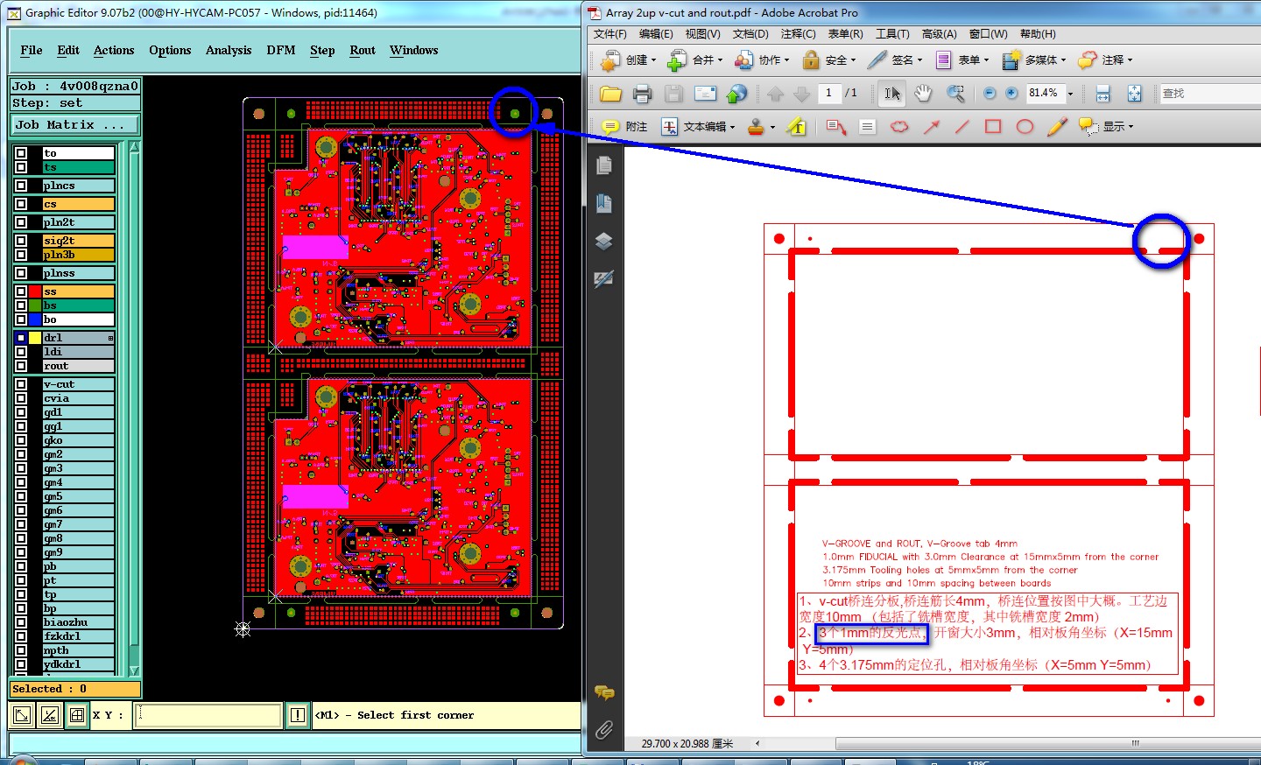Viewport: 1261px width, 765px height.
Task: Toggle the checkbox for layer 'plncs'
Action: (x=20, y=186)
